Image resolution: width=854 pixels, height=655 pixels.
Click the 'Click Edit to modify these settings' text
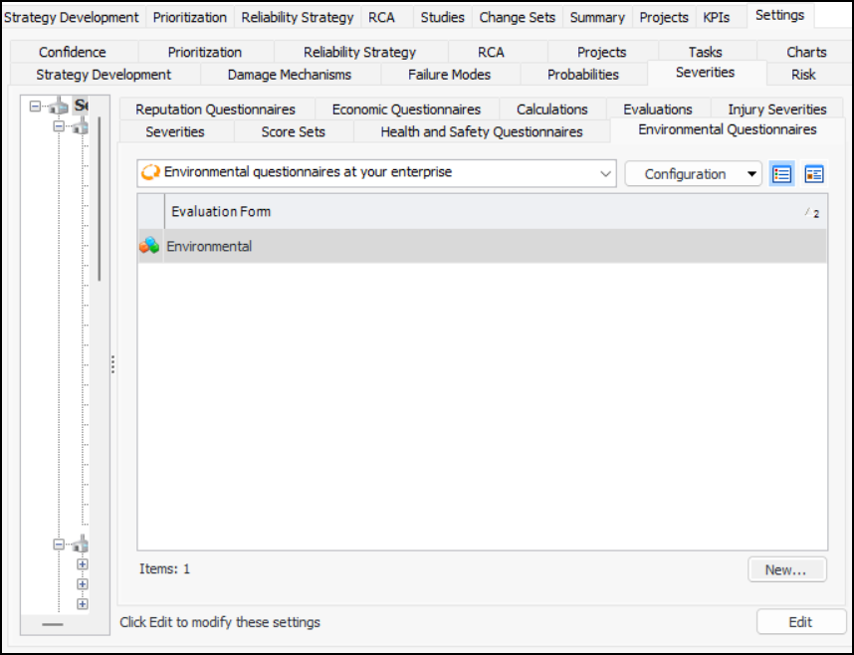tap(220, 622)
